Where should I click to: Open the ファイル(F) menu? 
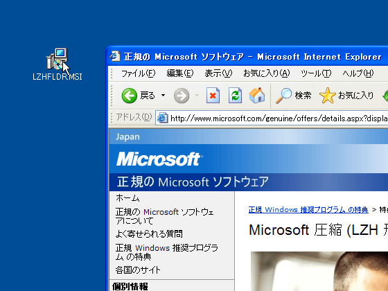click(138, 73)
